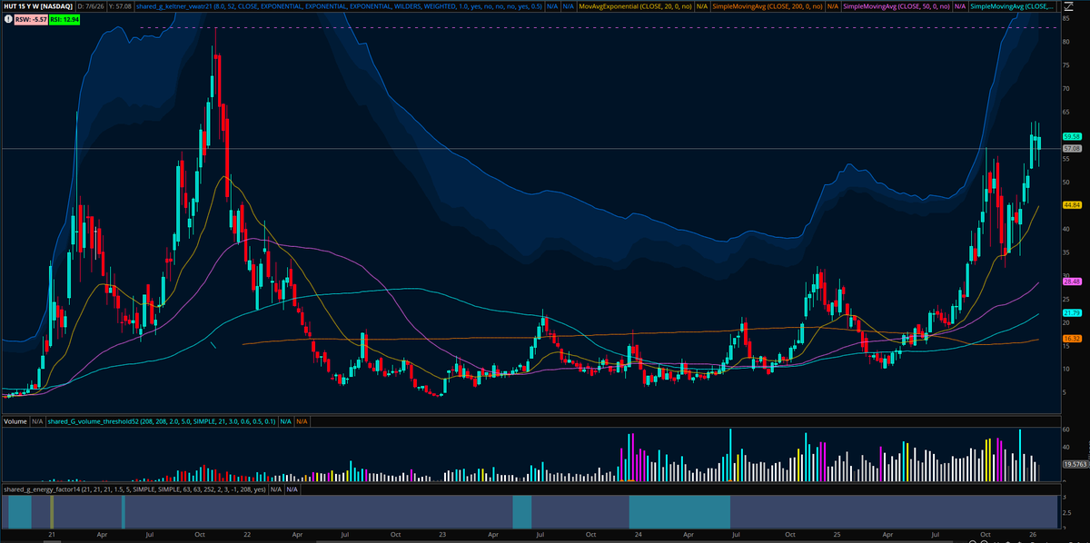
Task: Open the shared_G_volume_threshold52 study label
Action: (162, 421)
